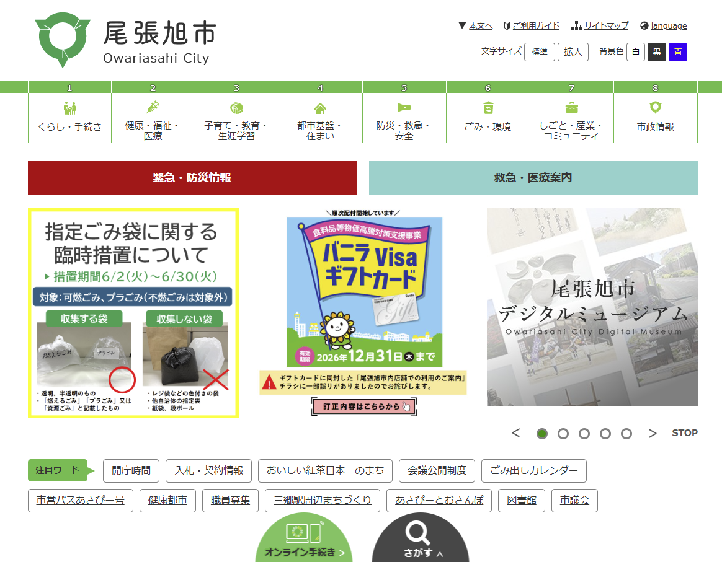The image size is (722, 562).
Task: Open the 指定ごみ袋 temporary measures banner
Action: [133, 313]
